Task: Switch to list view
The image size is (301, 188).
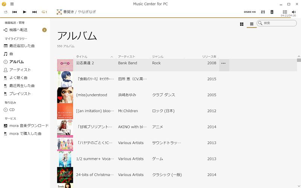Action: [x=252, y=24]
